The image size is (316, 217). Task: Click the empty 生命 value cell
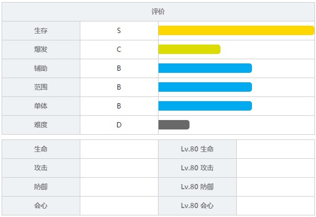(x=119, y=149)
